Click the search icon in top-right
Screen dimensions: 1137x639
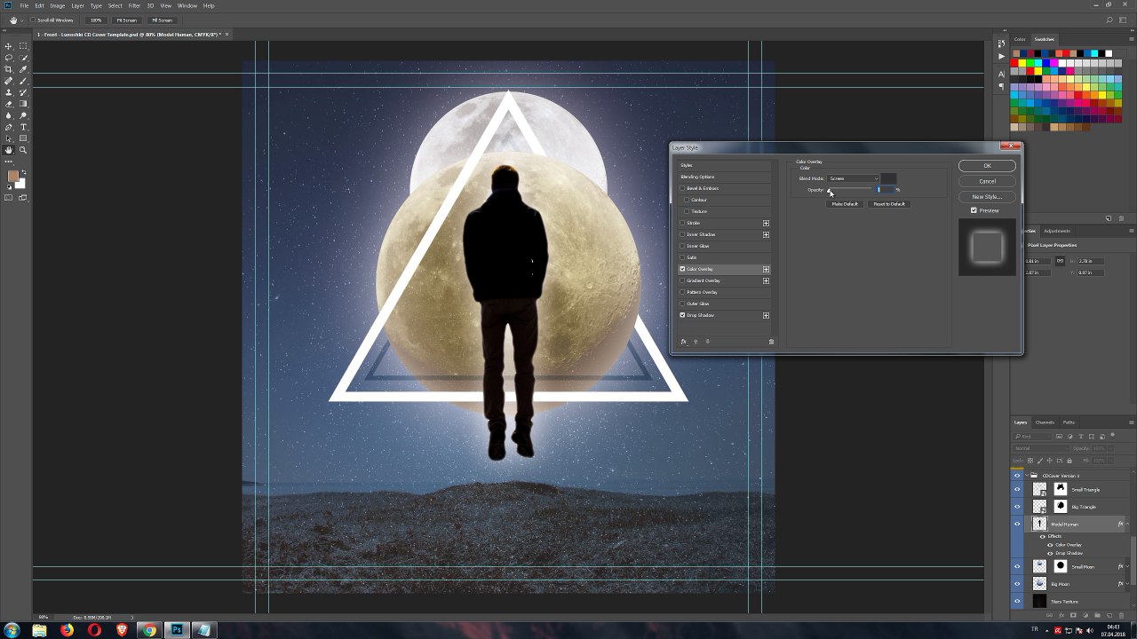point(1109,20)
